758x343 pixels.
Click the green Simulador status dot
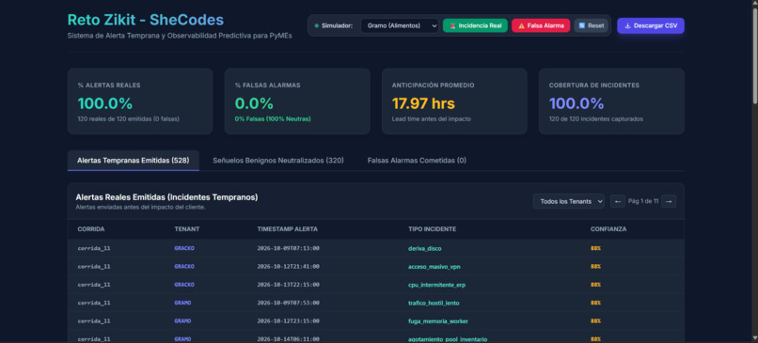click(x=316, y=25)
